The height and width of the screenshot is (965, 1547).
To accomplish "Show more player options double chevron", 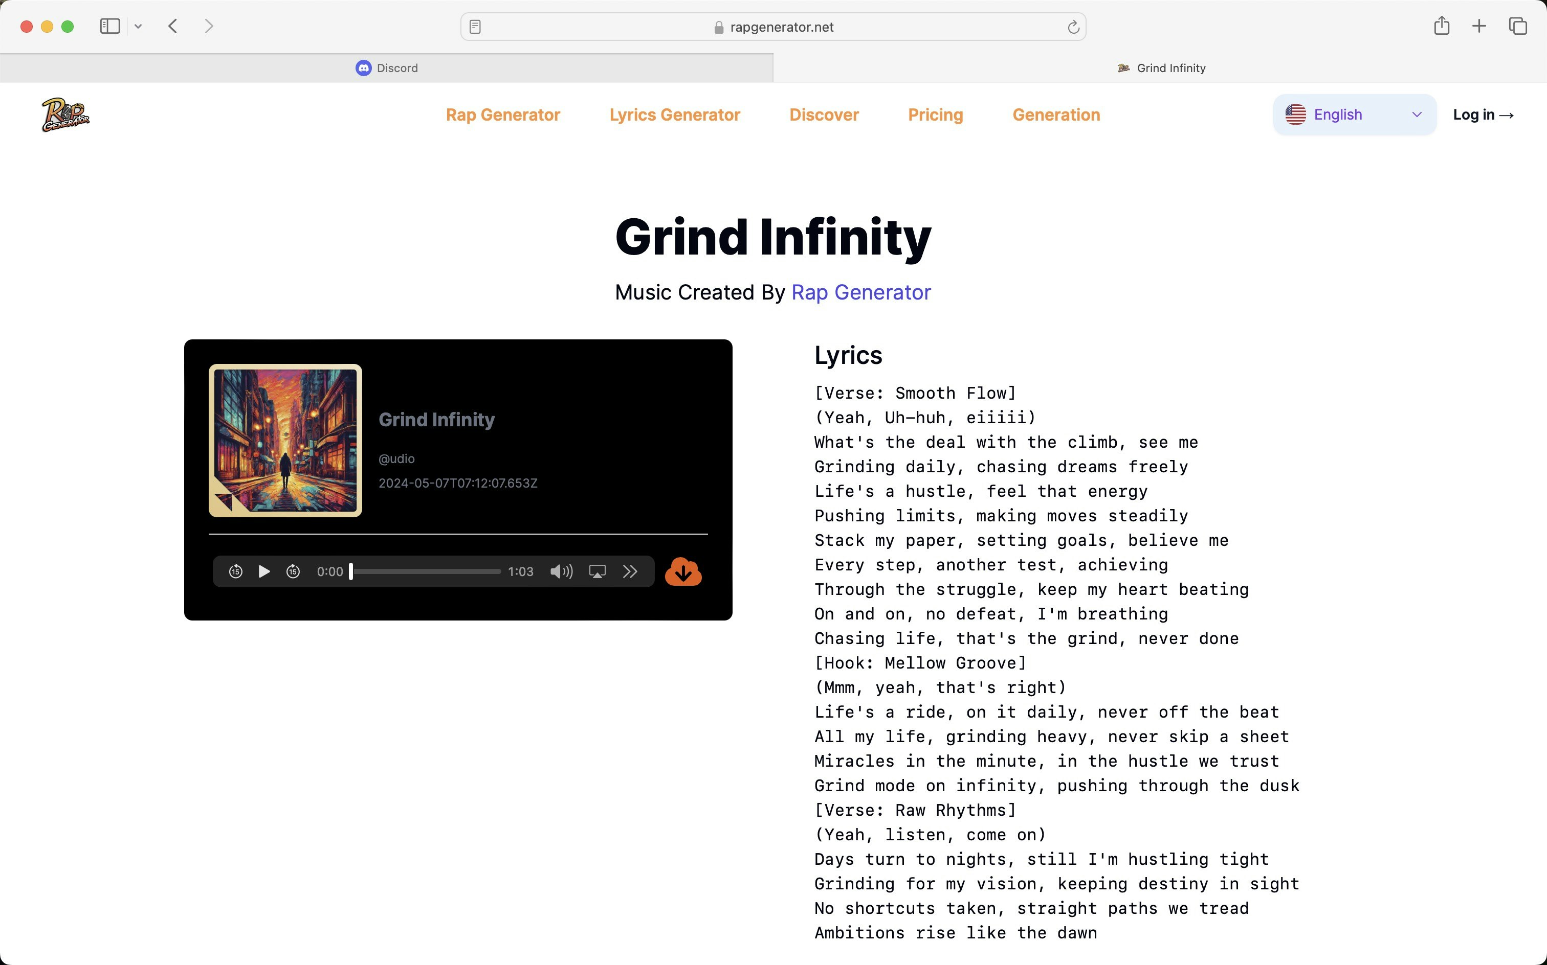I will coord(630,571).
